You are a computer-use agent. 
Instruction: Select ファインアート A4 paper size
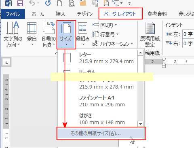pos(98,101)
